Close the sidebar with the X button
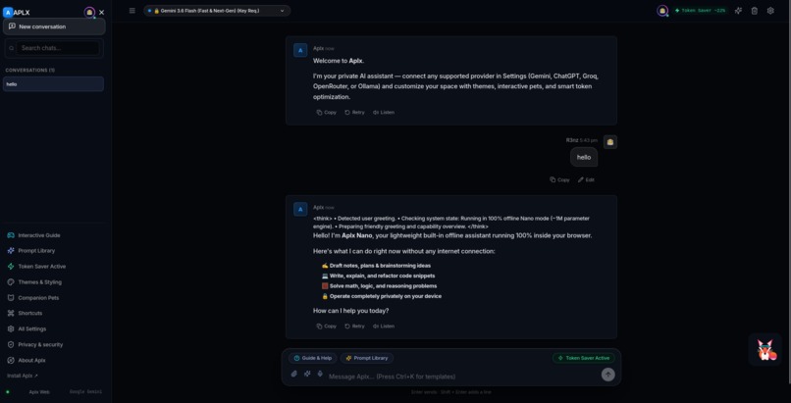Viewport: 791px width, 403px height. pos(102,13)
